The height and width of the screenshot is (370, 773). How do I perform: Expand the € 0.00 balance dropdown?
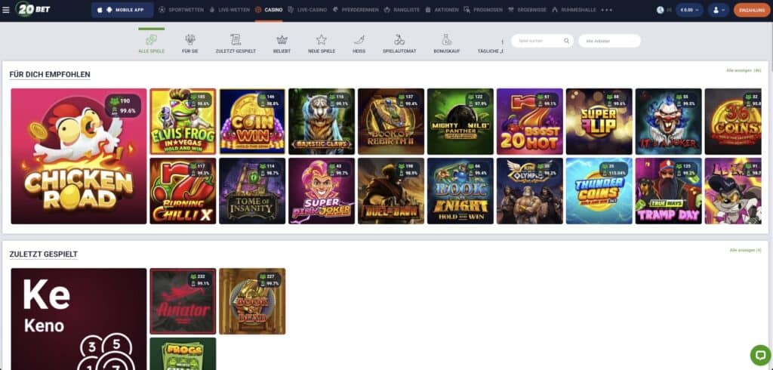(x=689, y=10)
